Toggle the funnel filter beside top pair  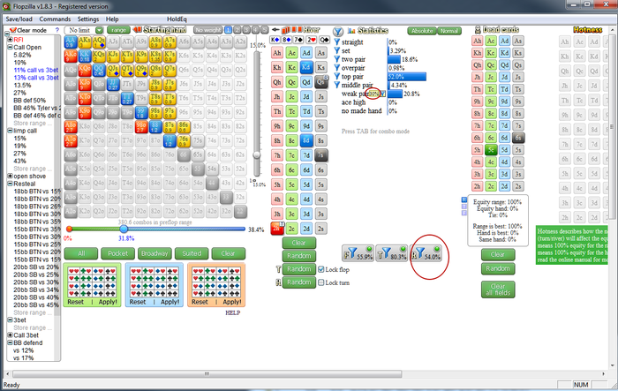337,77
